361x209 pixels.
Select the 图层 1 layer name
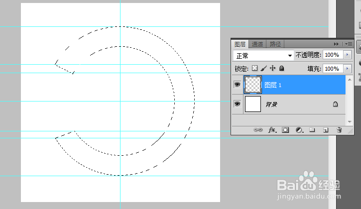coord(273,85)
